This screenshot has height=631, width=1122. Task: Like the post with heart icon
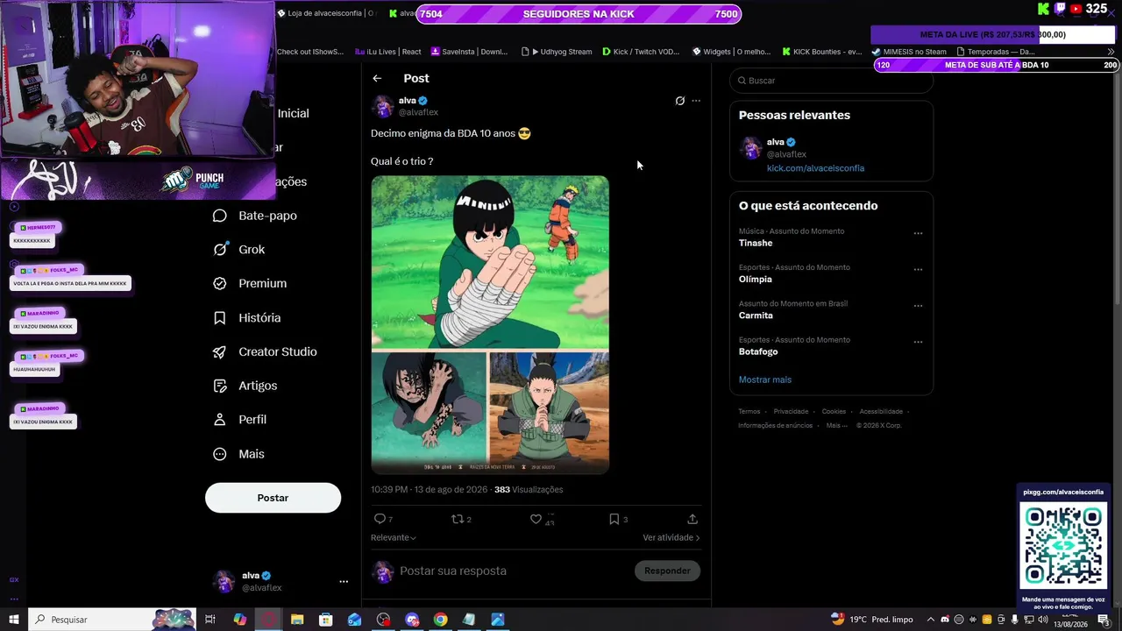536,519
